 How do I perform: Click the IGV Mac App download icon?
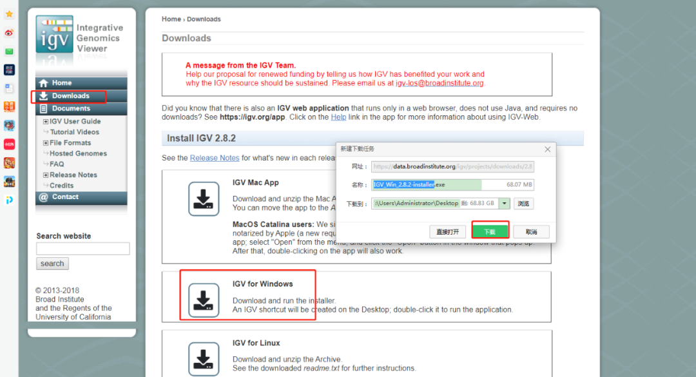point(204,199)
